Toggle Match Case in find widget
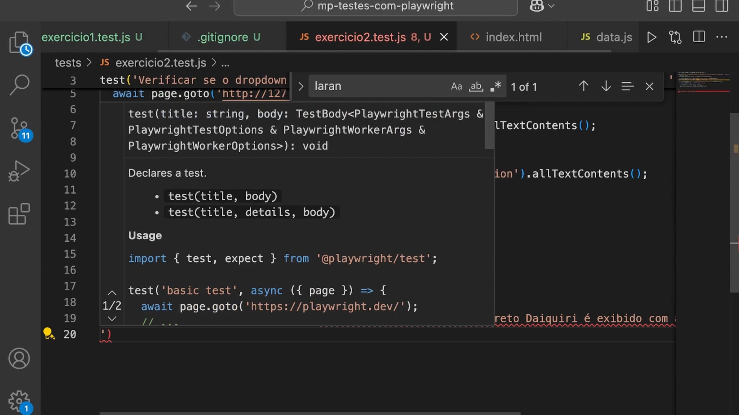 pyautogui.click(x=456, y=86)
